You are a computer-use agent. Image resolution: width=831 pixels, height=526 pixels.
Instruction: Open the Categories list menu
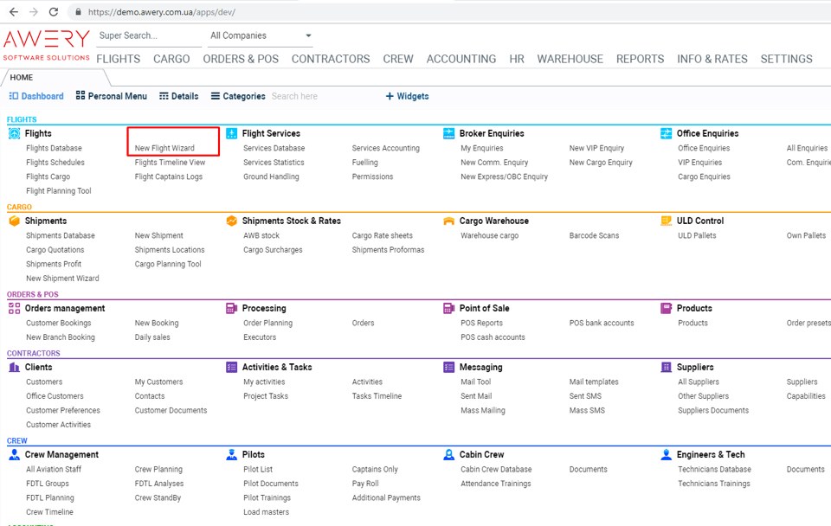238,96
